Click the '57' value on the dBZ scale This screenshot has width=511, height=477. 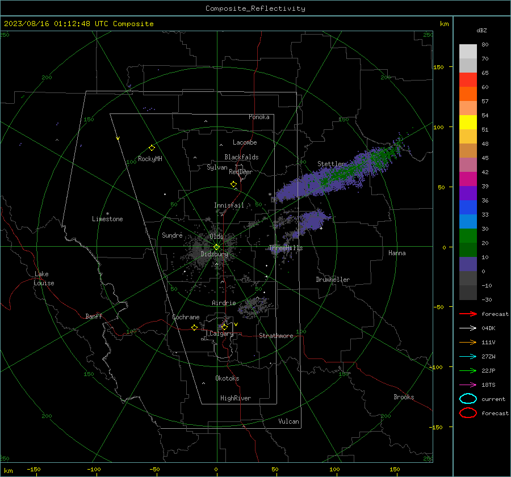[485, 102]
